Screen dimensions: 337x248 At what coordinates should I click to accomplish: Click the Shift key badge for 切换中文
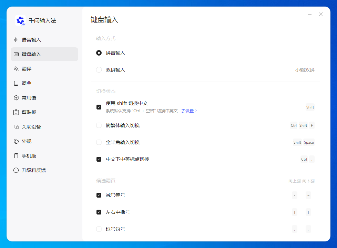[x=310, y=107]
